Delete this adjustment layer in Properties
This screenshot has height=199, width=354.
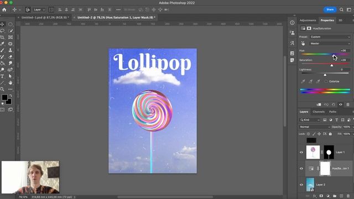pyautogui.click(x=348, y=104)
